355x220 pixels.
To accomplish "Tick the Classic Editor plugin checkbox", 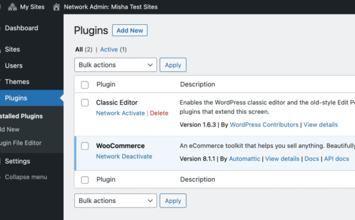I will click(84, 103).
